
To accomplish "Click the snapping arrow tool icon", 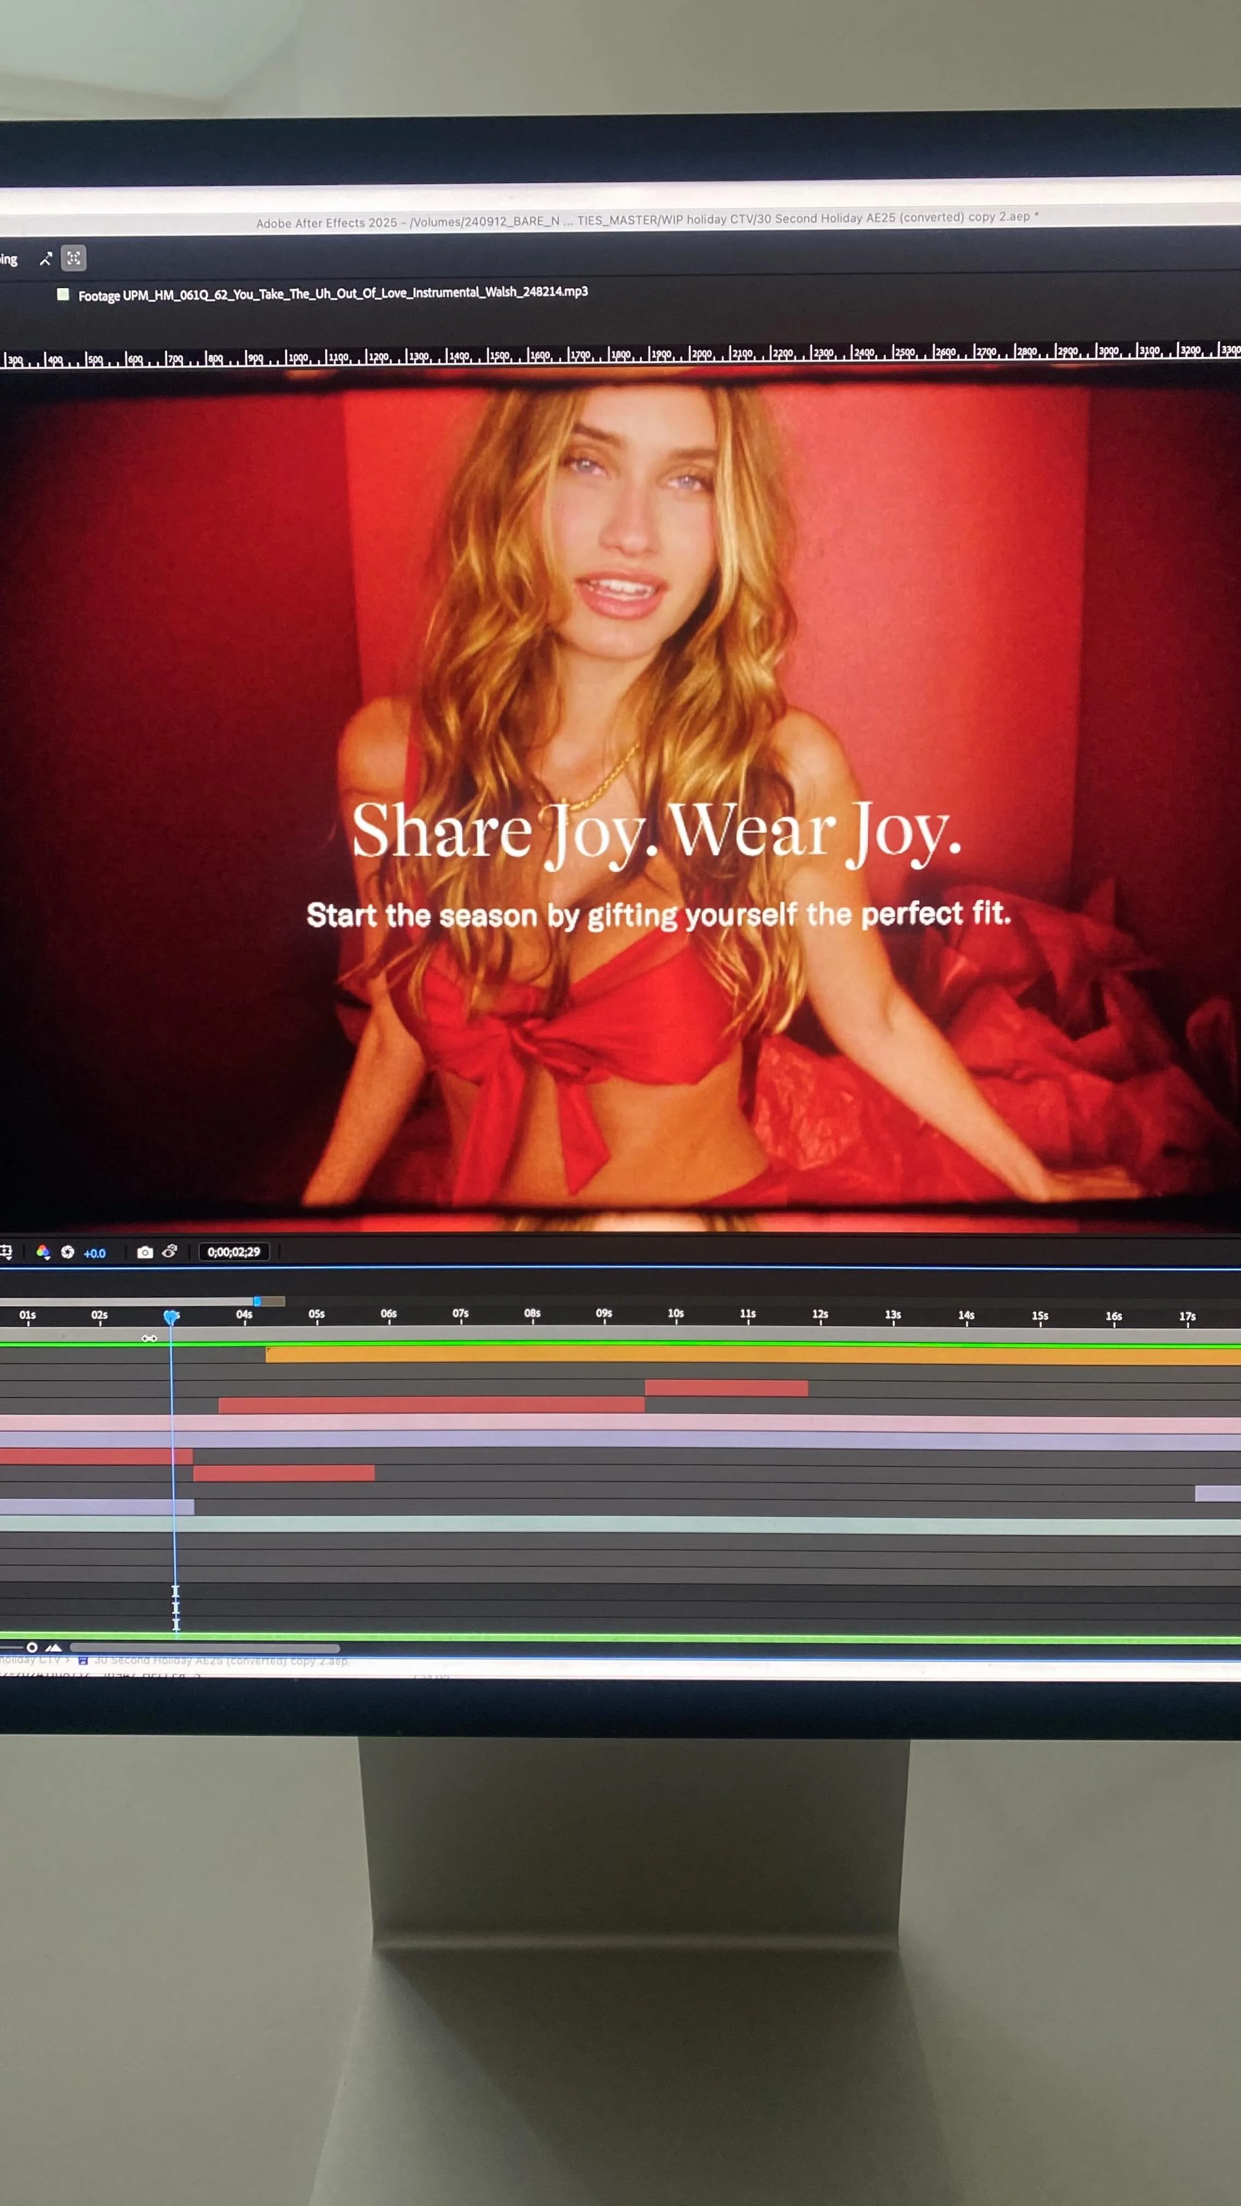I will pyautogui.click(x=45, y=259).
